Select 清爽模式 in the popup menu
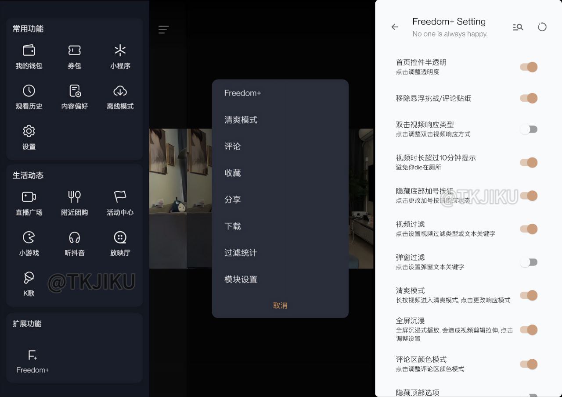Viewport: 562px width, 397px height. [x=241, y=120]
